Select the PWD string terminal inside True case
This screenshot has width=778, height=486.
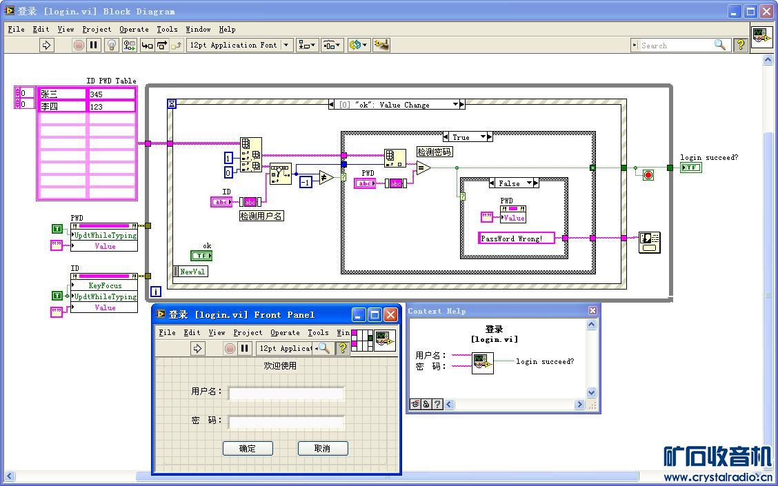[365, 183]
